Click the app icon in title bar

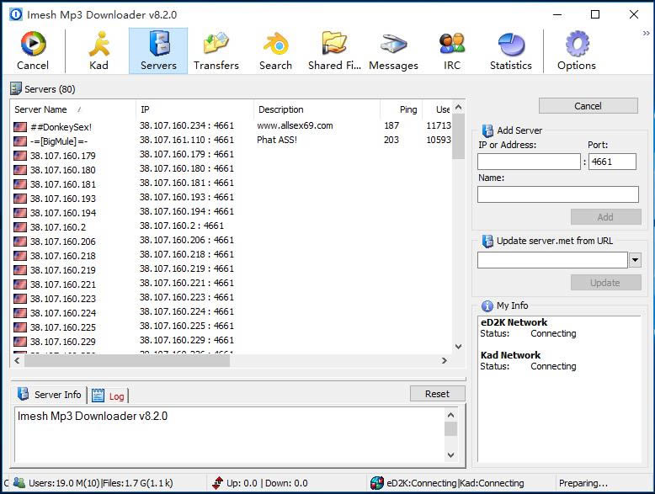tap(16, 14)
